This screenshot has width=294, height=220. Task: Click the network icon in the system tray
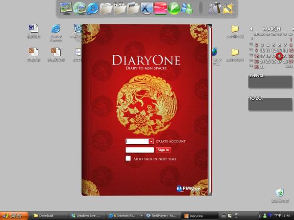coord(270,216)
